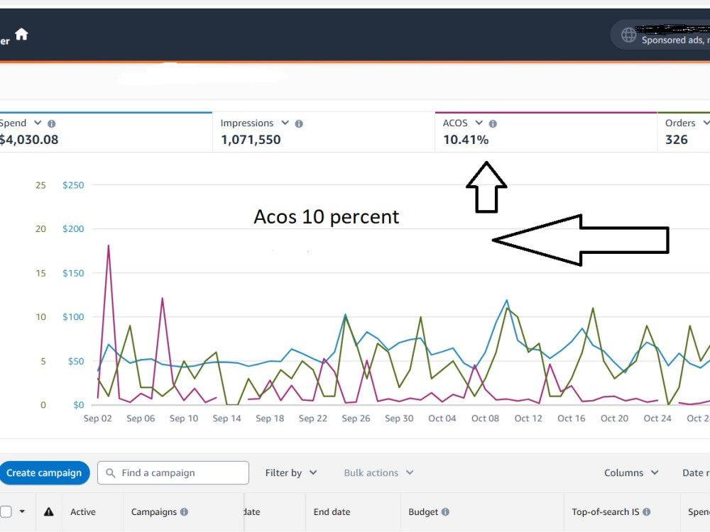The height and width of the screenshot is (532, 710).
Task: Click the 326 orders value
Action: 677,140
